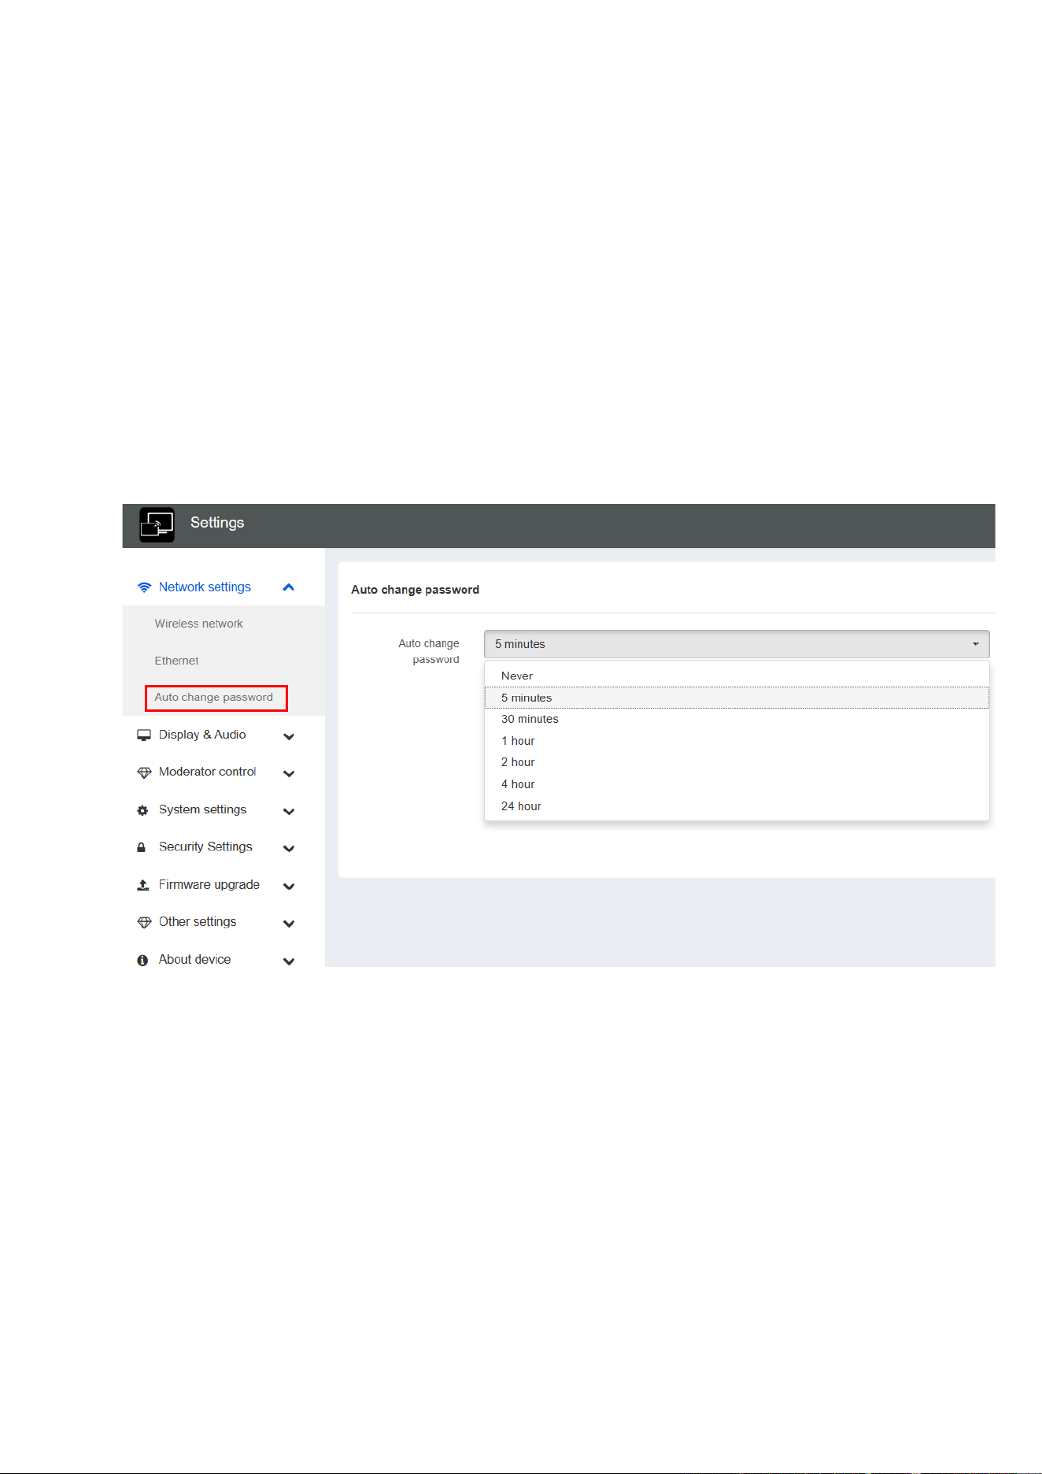
Task: Select the 4 hour option
Action: tap(737, 784)
